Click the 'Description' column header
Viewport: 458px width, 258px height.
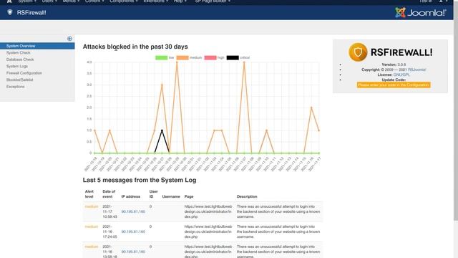pyautogui.click(x=247, y=196)
